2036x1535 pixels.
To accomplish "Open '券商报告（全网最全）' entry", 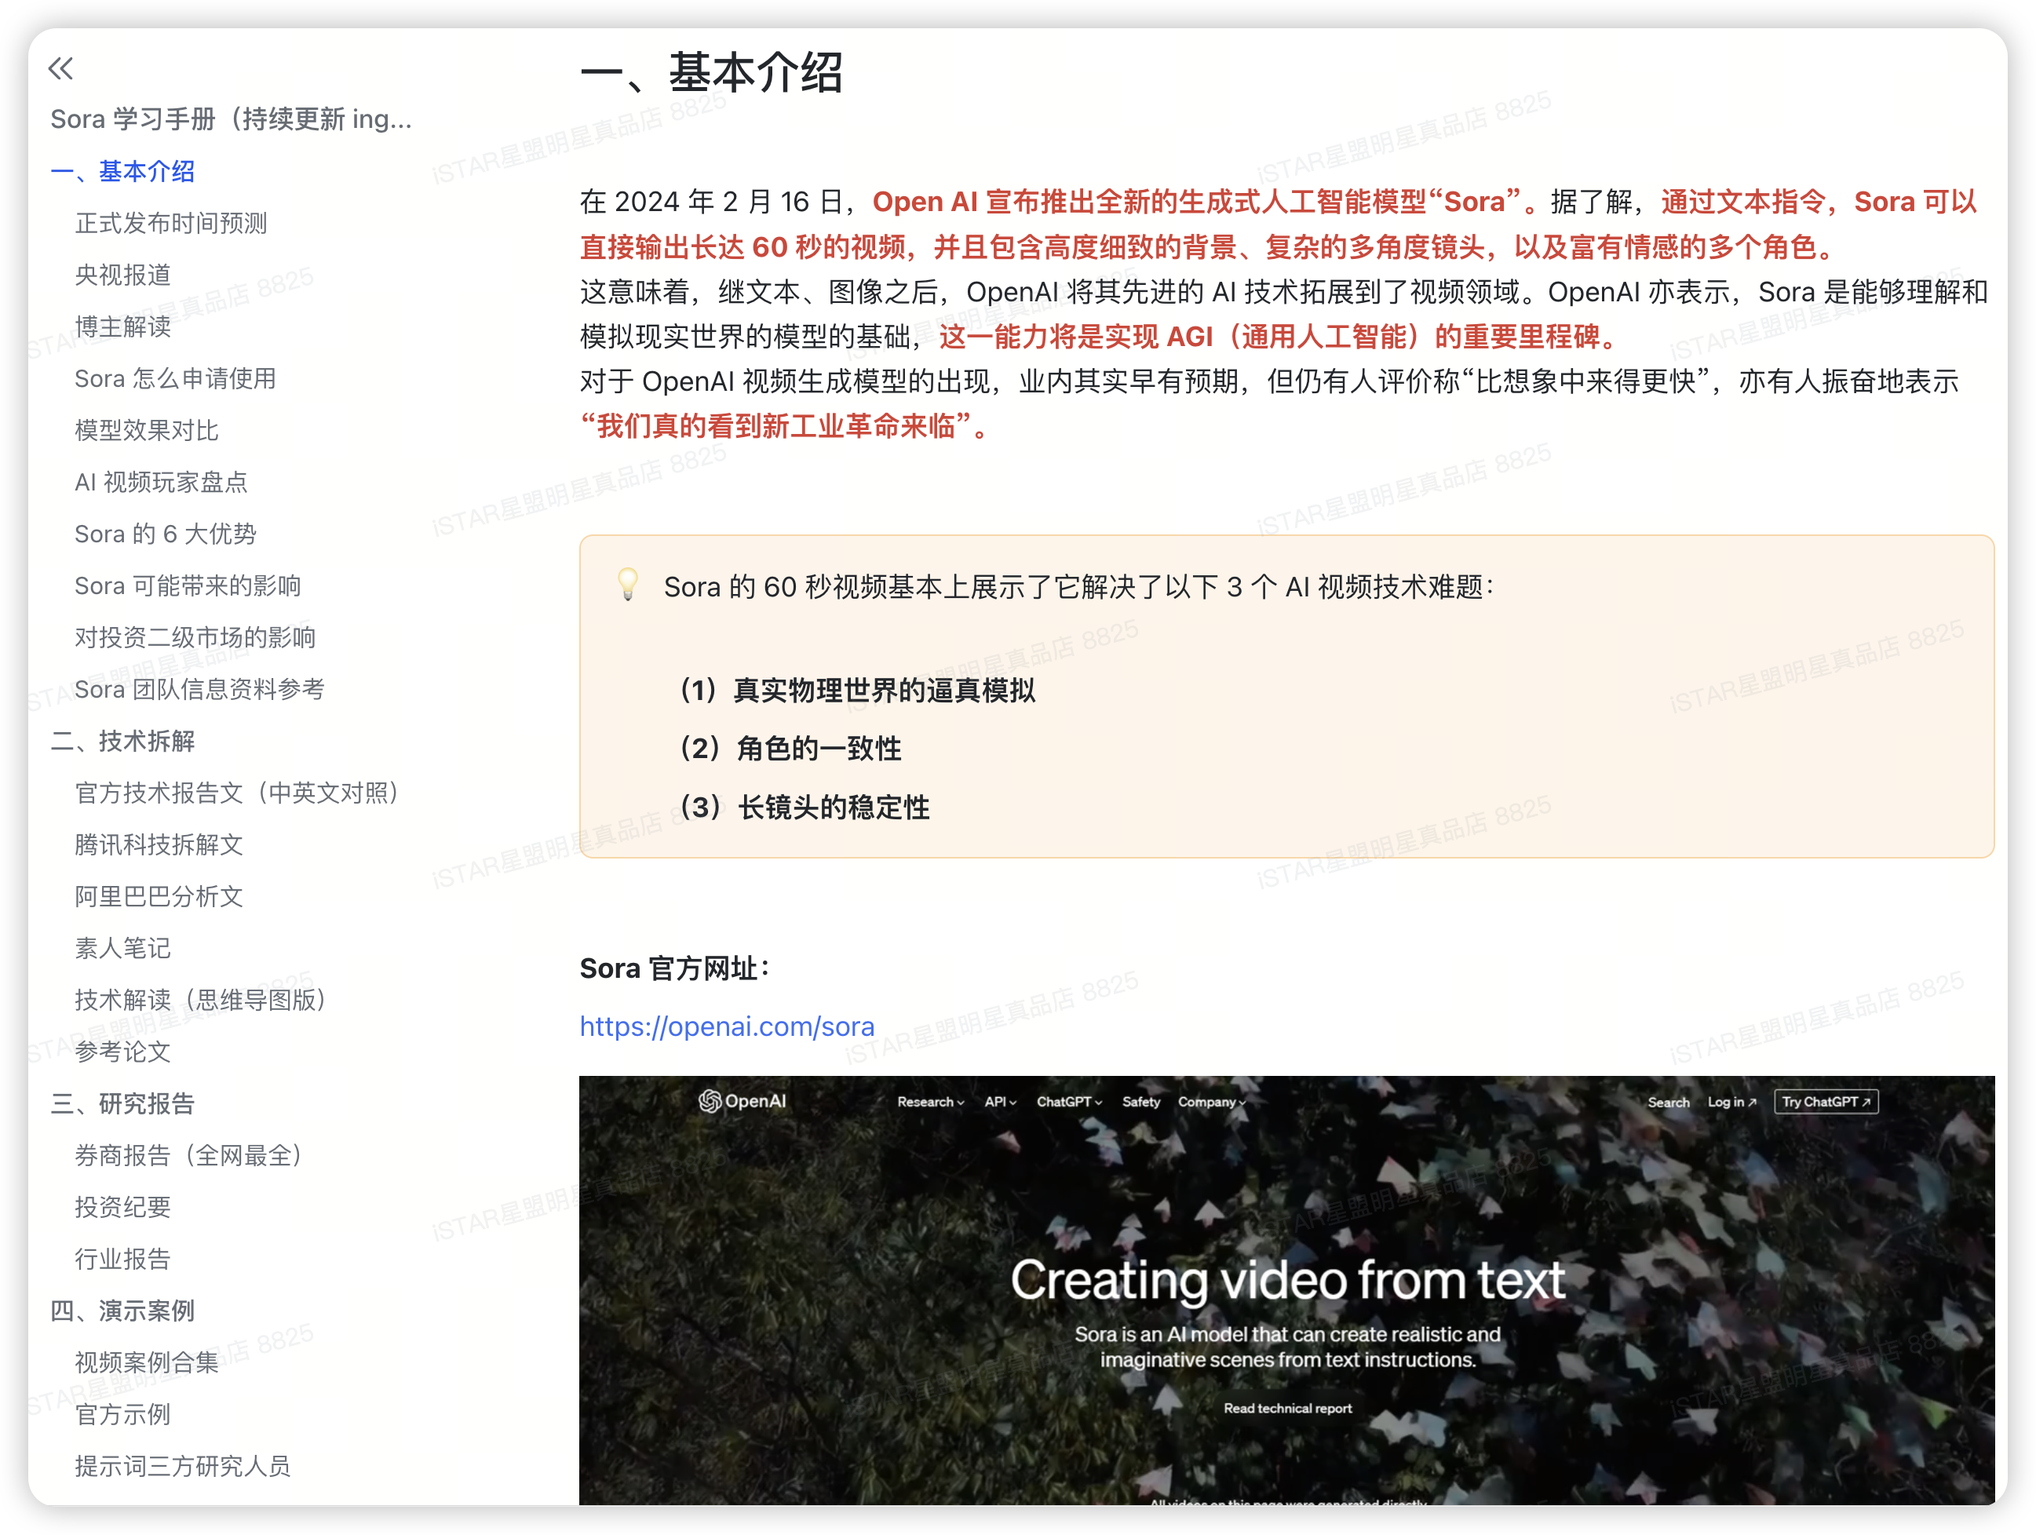I will pyautogui.click(x=190, y=1155).
